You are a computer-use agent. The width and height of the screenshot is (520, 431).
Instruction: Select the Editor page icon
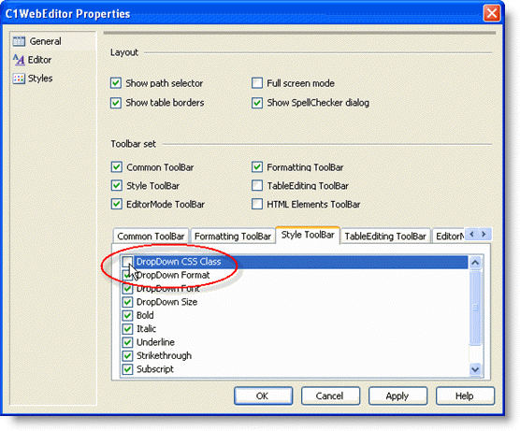[19, 60]
